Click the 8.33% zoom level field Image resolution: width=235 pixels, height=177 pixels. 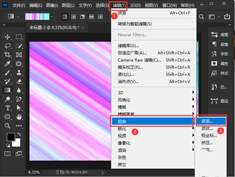coord(34,172)
